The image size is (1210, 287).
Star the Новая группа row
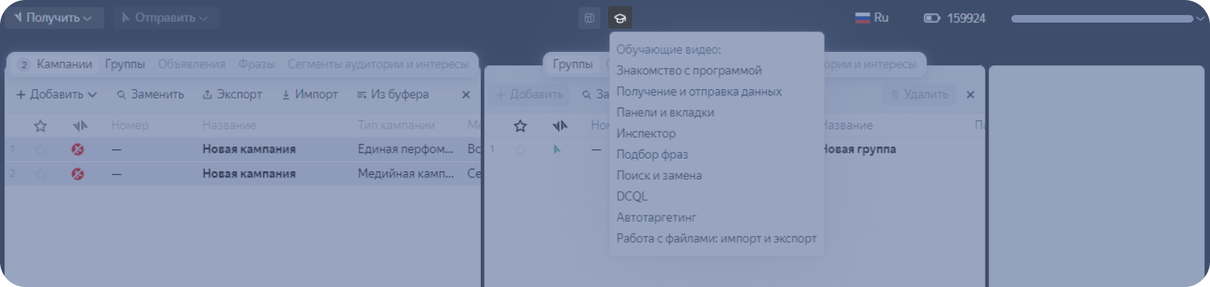[x=520, y=150]
